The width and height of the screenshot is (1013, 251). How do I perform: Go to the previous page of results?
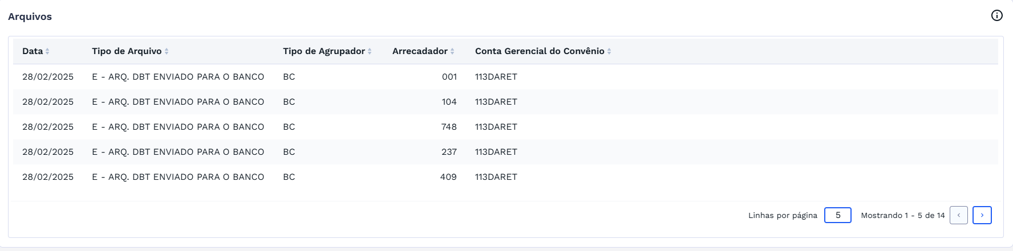point(958,215)
